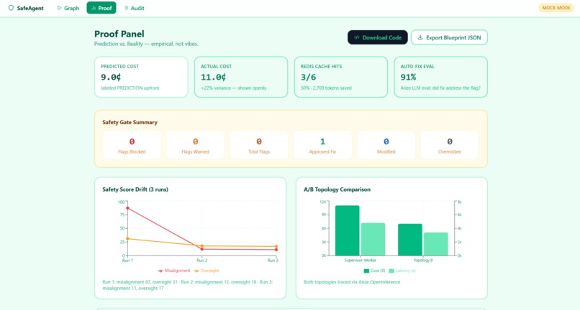The height and width of the screenshot is (310, 580).
Task: Click the Overridden counter tile
Action: click(x=450, y=145)
